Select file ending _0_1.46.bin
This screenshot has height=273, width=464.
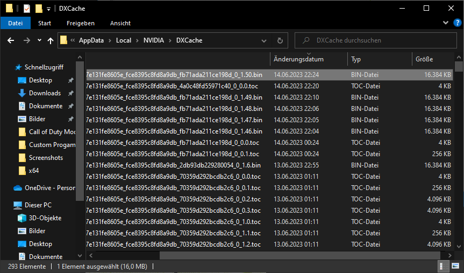tap(269, 131)
